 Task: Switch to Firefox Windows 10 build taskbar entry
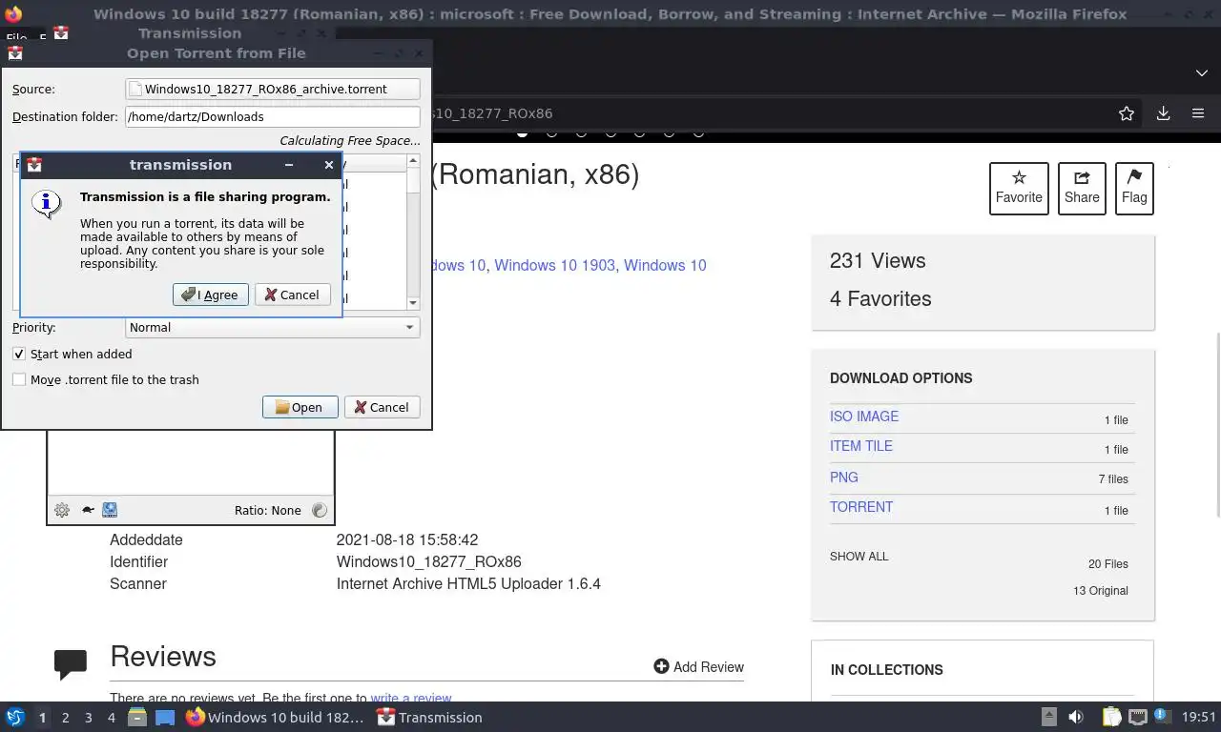[275, 717]
